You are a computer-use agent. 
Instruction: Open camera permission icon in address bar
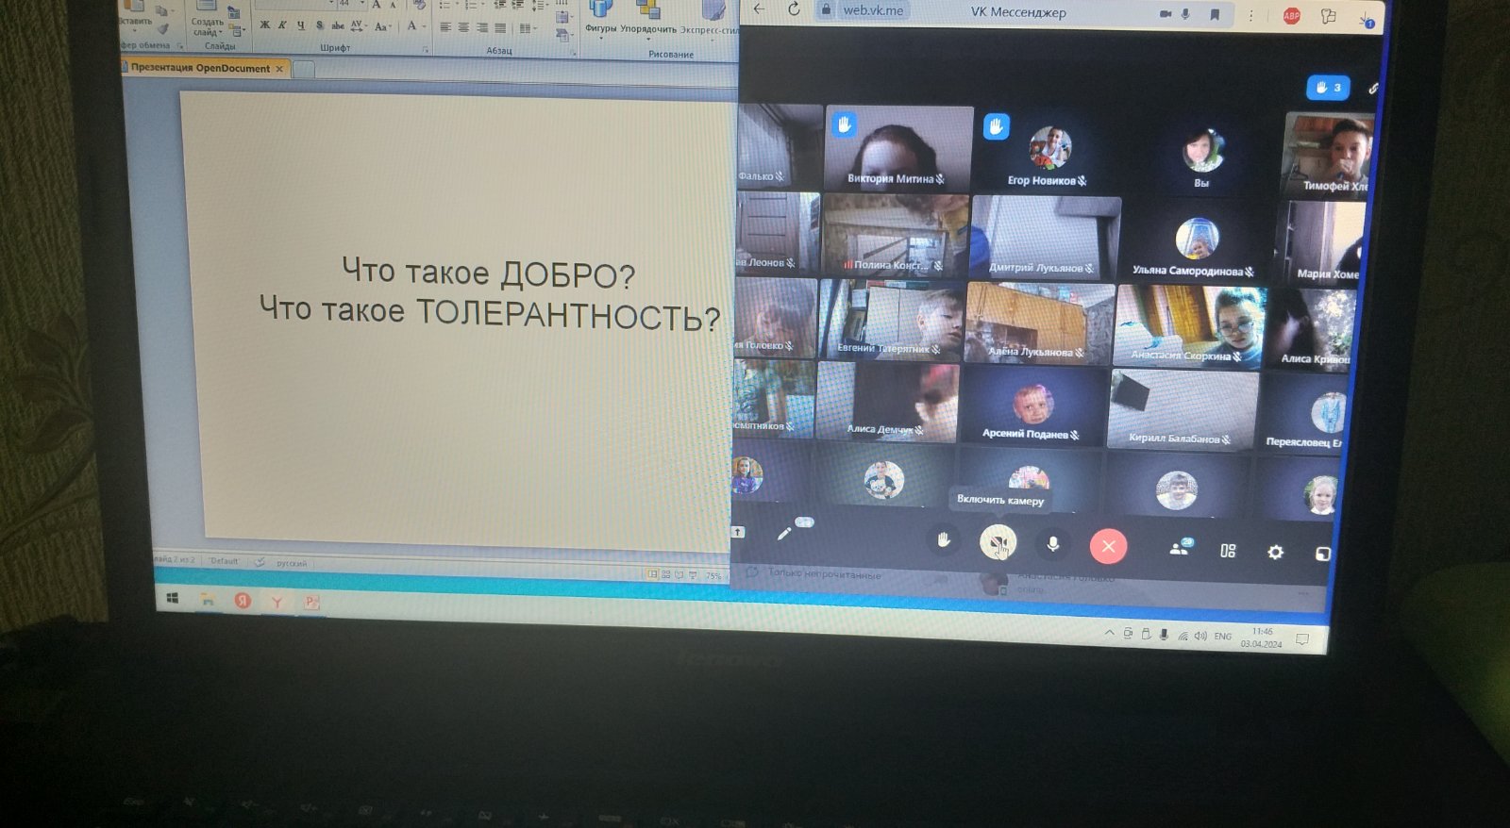pos(1166,13)
